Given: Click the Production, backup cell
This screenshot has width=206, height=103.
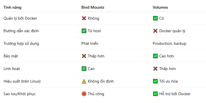Looking at the screenshot, I should click(x=169, y=44).
